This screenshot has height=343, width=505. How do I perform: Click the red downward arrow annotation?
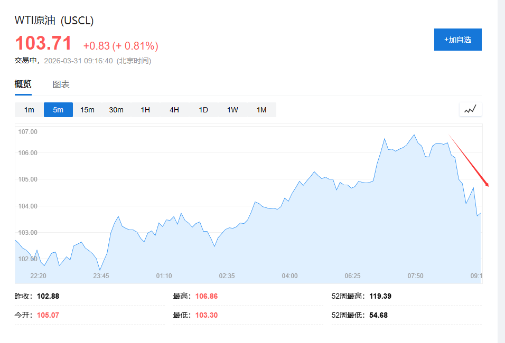[468, 161]
